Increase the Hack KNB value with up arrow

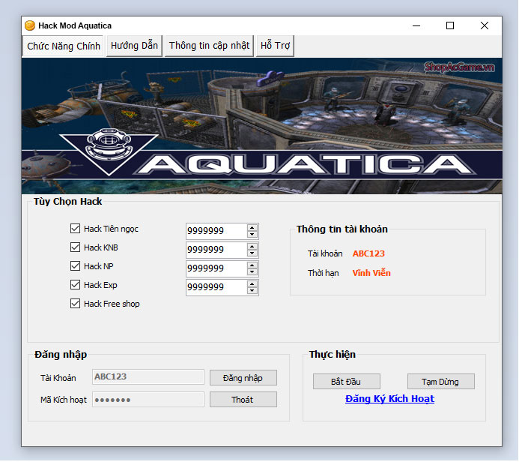coord(252,247)
